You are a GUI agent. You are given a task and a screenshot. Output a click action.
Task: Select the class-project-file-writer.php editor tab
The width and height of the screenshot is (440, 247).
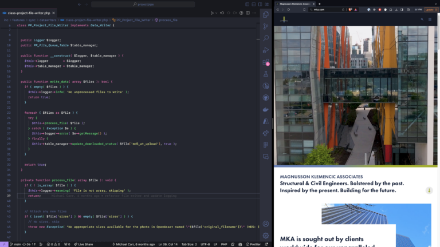(29, 13)
